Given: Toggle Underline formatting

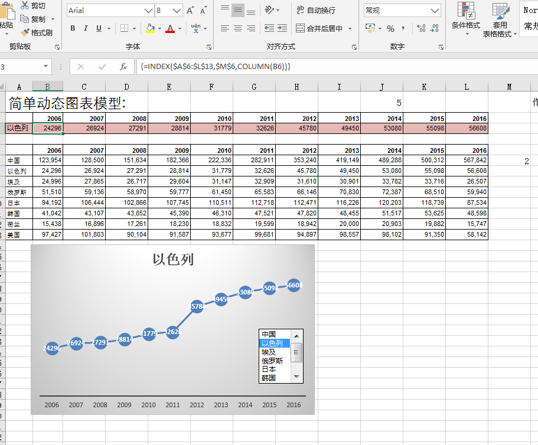Looking at the screenshot, I should coord(99,28).
